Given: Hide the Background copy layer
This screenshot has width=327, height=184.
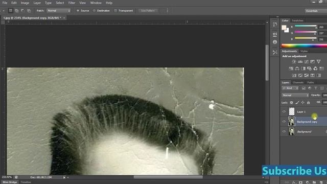Looking at the screenshot, I should pos(284,122).
